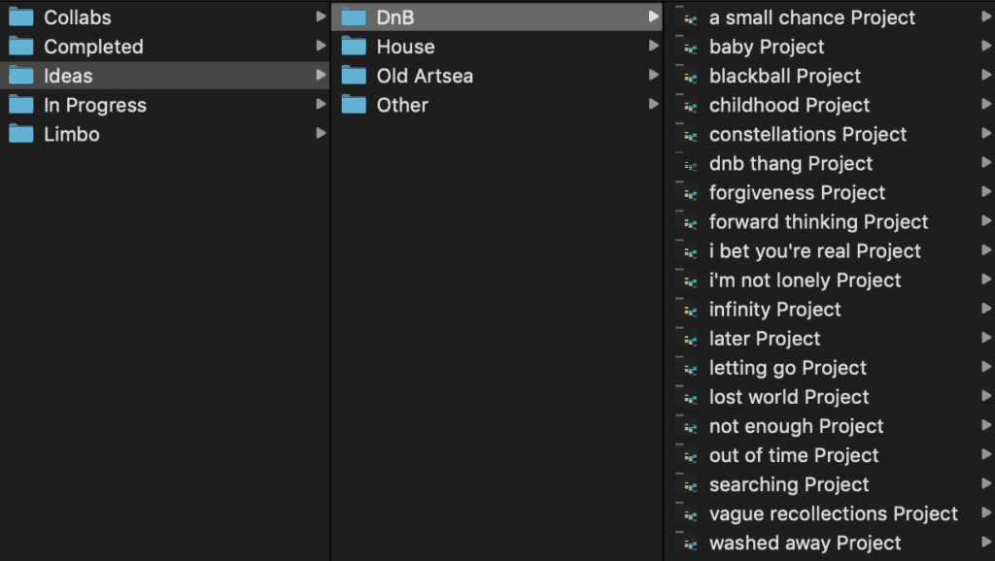Click the infinity Project file icon
995x561 pixels.
[x=689, y=310]
